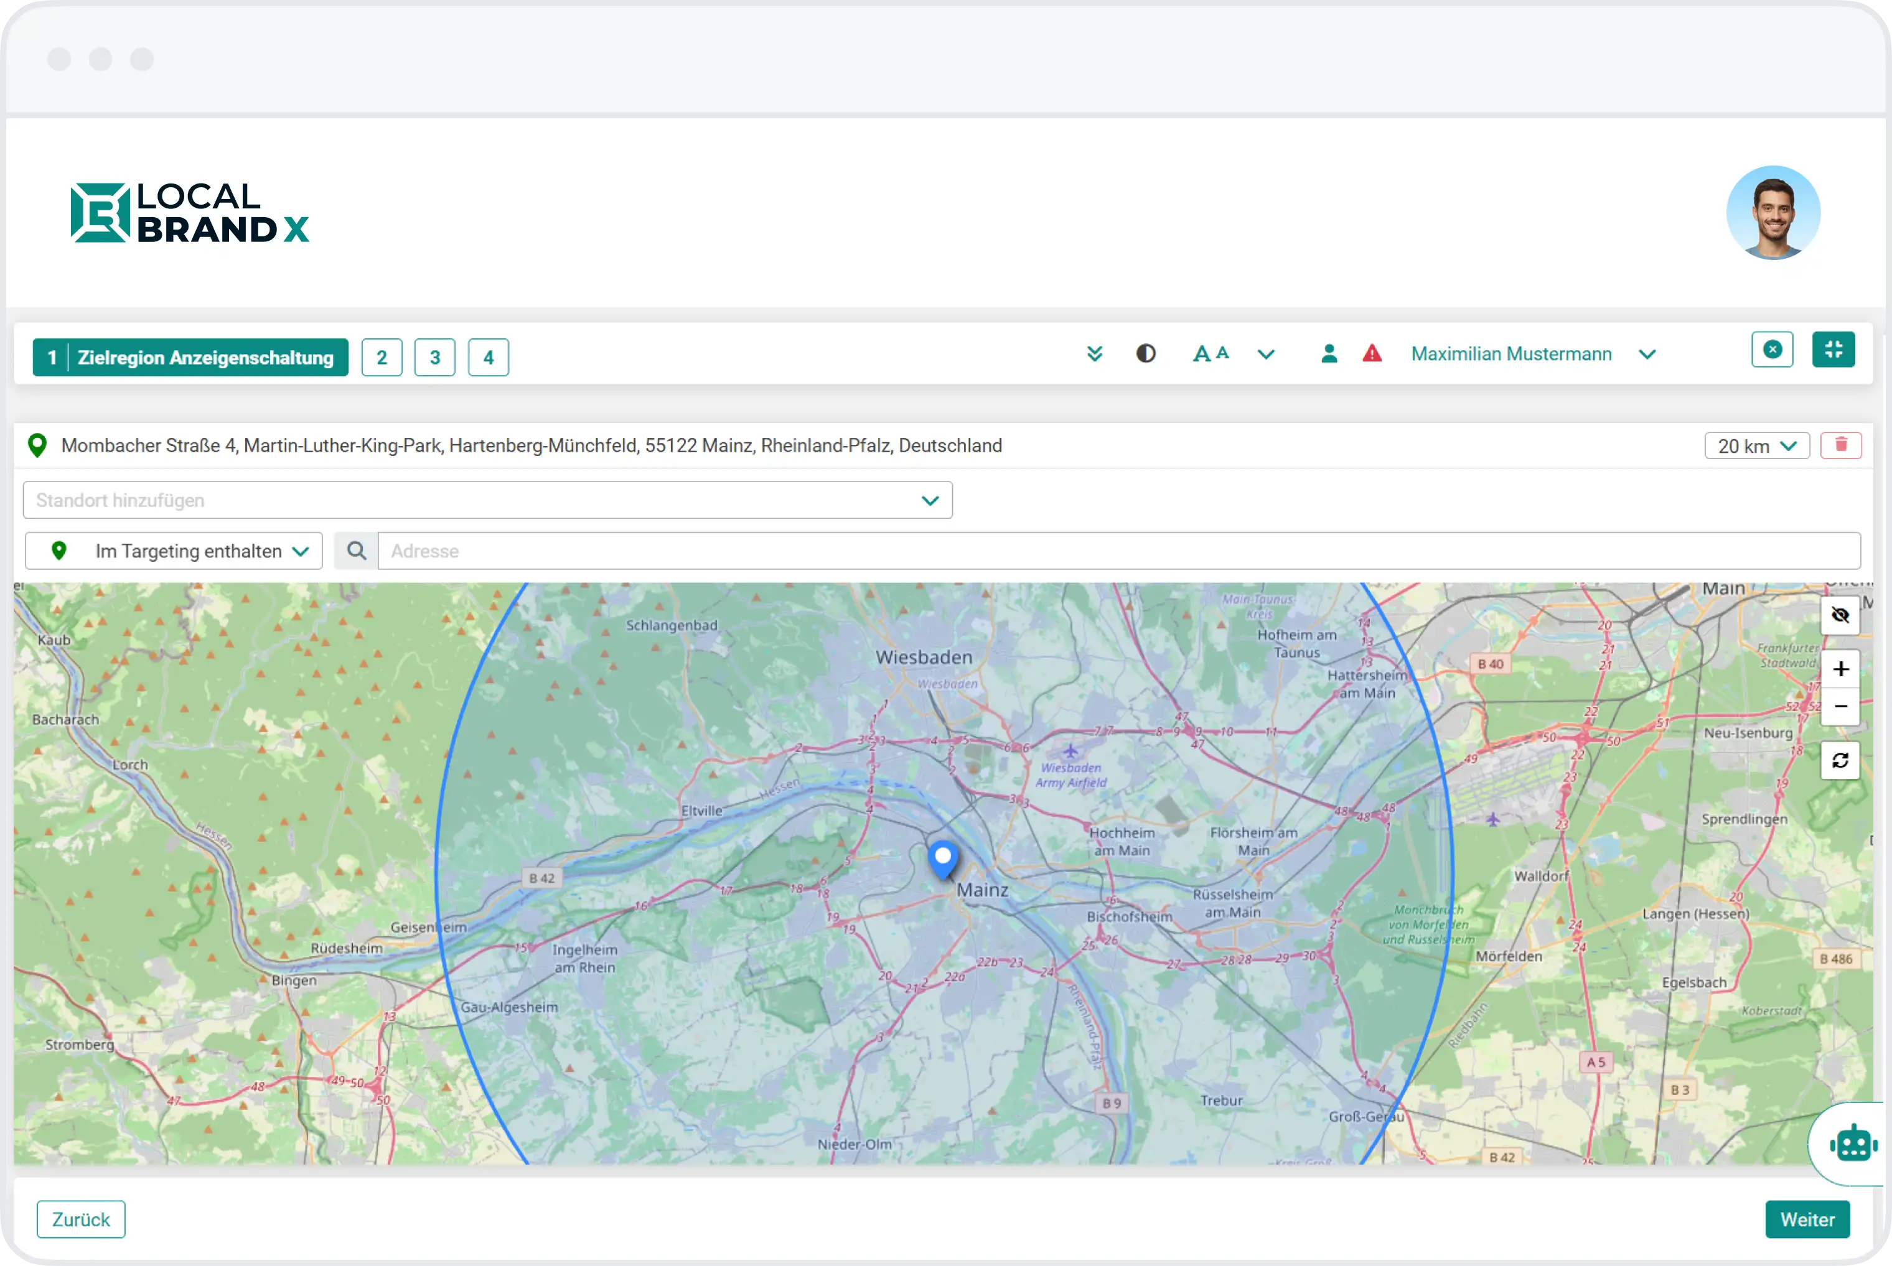Image resolution: width=1892 pixels, height=1266 pixels.
Task: Click Maximilian Mustermann user name
Action: (1511, 353)
